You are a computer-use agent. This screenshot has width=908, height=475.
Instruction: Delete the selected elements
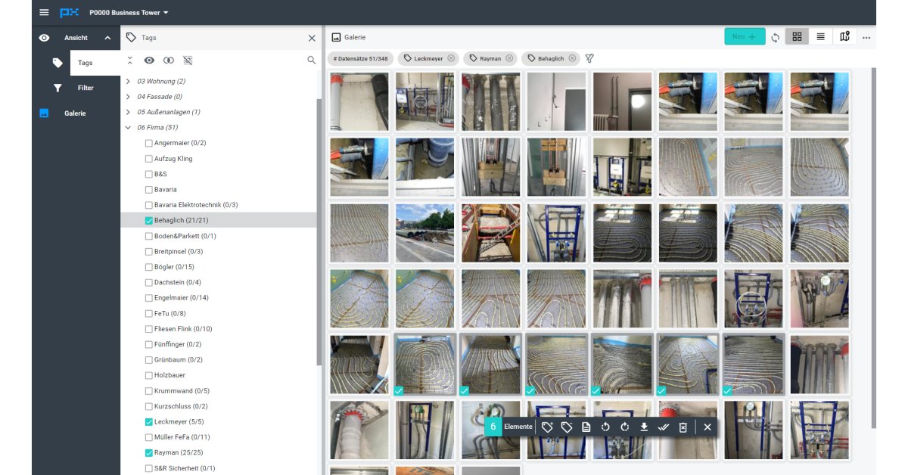[x=683, y=427]
